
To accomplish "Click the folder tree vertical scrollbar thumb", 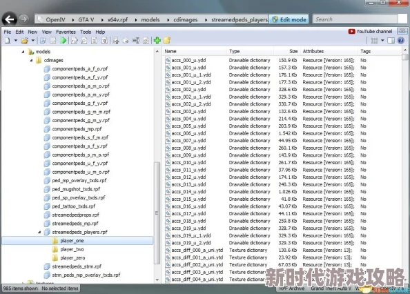I will pos(157,213).
